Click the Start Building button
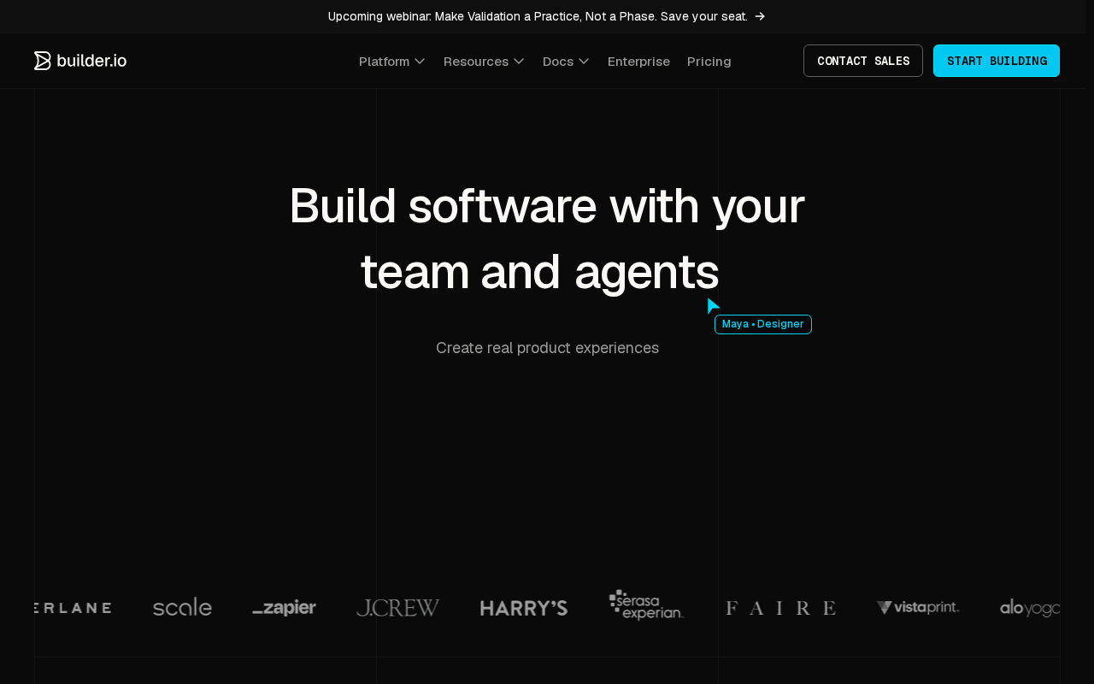The height and width of the screenshot is (684, 1094). (997, 61)
